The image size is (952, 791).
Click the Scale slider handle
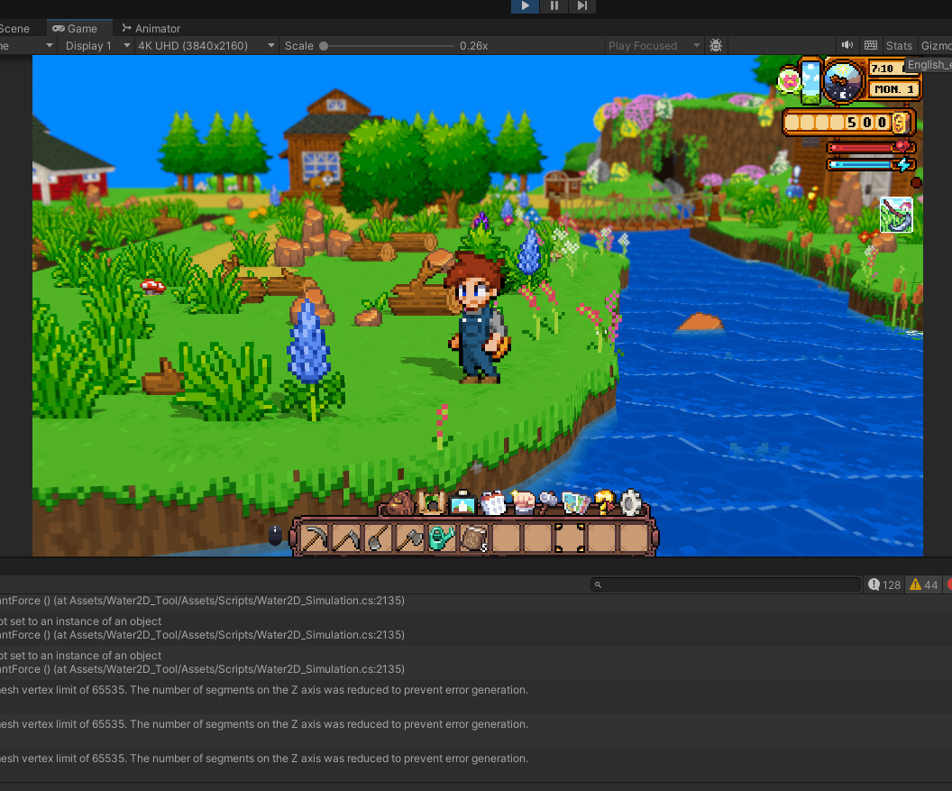pyautogui.click(x=324, y=45)
